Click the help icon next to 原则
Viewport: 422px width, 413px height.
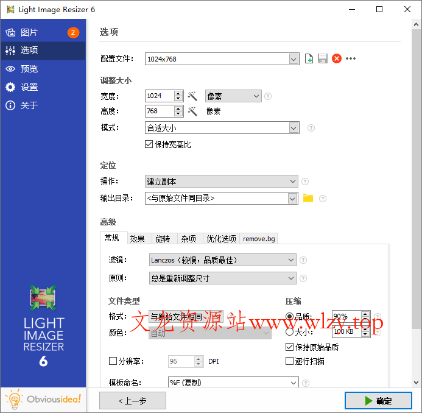(x=303, y=278)
